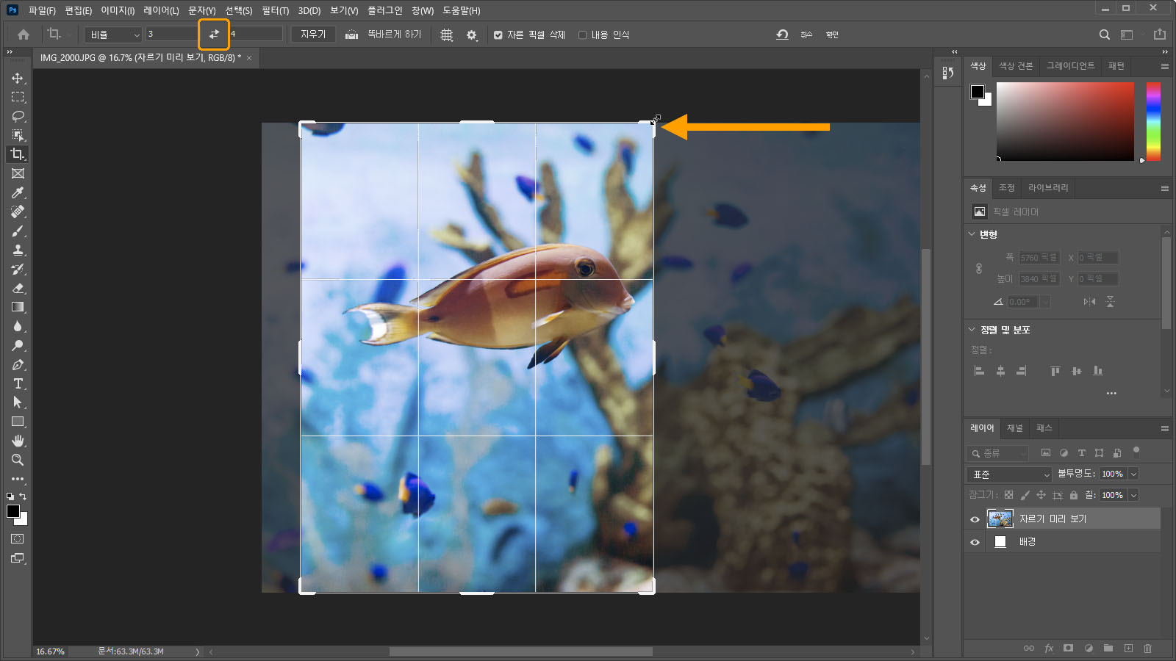The image size is (1176, 661).
Task: Select the Brush tool
Action: (x=18, y=231)
